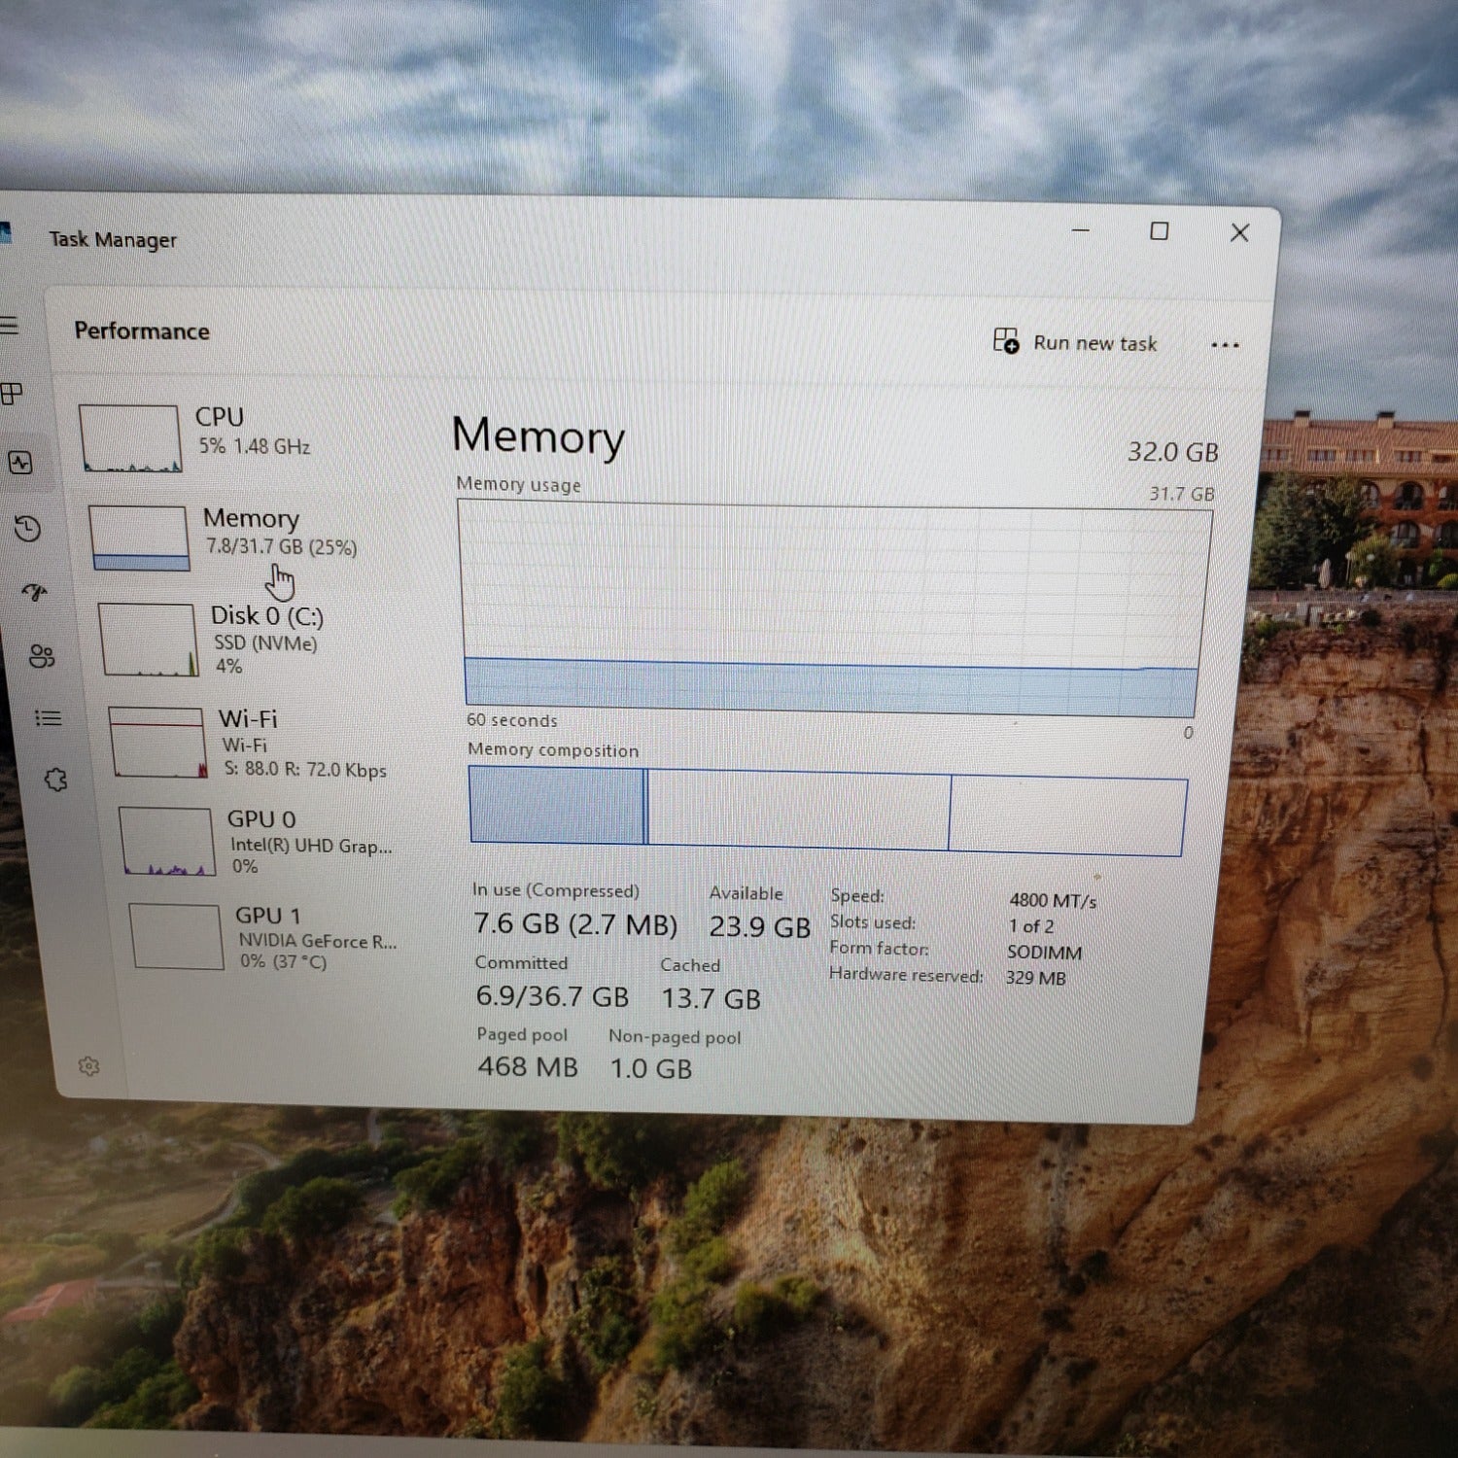Open Task Manager settings gear
The image size is (1458, 1458).
pos(88,1066)
